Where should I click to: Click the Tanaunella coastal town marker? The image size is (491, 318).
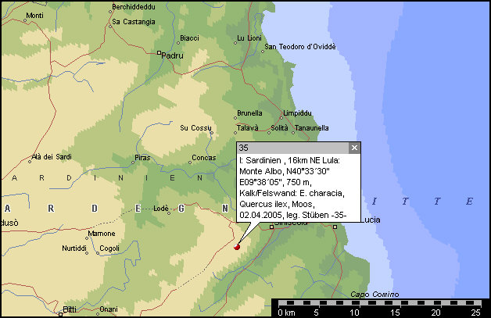point(292,128)
